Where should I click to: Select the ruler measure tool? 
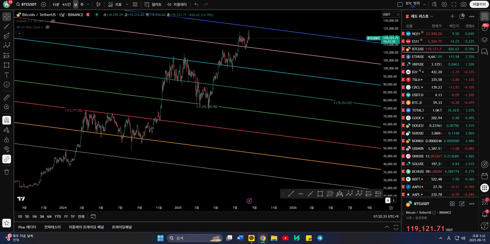click(x=7, y=97)
